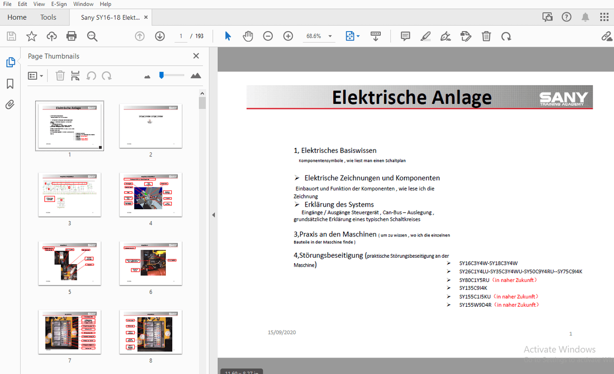Screen dimensions: 614x374
Task: Select the pointer selection tool
Action: coord(227,36)
